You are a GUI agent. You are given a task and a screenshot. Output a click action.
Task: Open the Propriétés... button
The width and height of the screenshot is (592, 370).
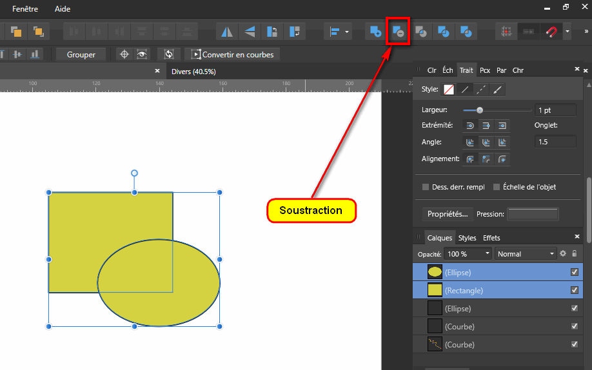(x=448, y=214)
